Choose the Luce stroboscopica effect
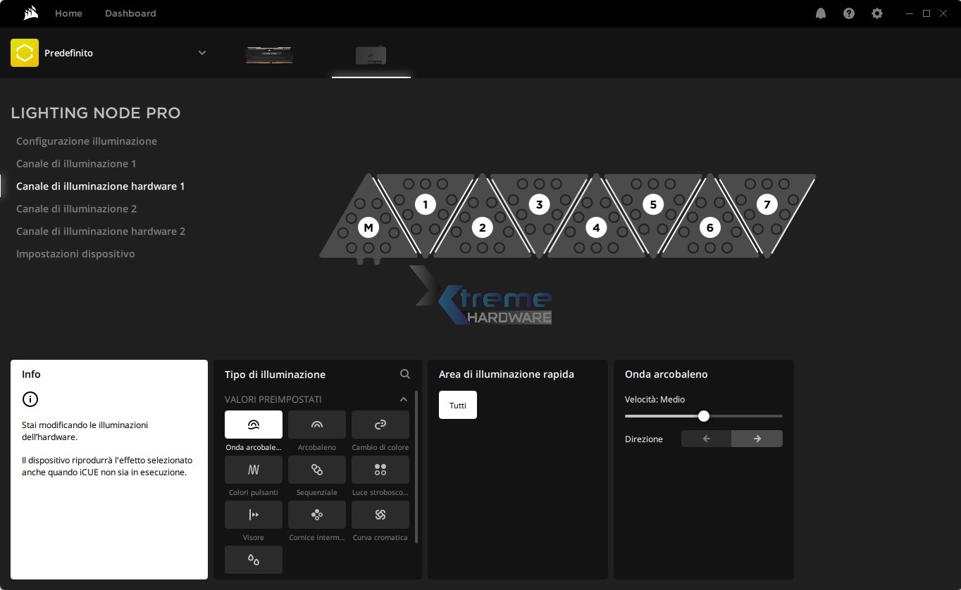Viewport: 961px width, 590px height. (x=380, y=470)
